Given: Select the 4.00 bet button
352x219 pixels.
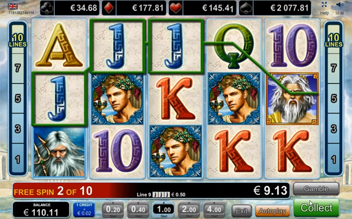Looking at the screenshot, I should (214, 210).
